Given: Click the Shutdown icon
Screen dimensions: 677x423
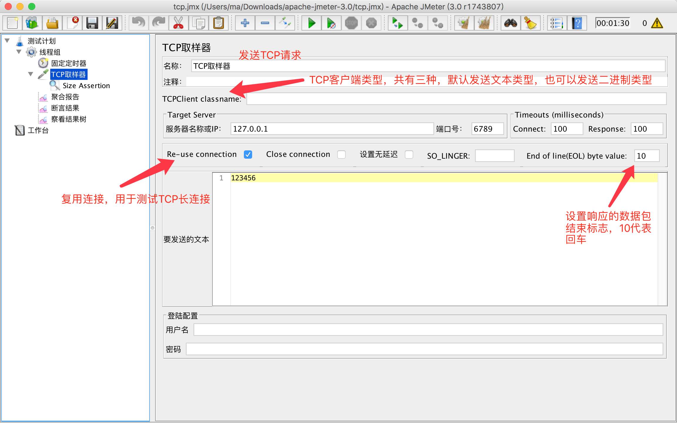Looking at the screenshot, I should [371, 23].
